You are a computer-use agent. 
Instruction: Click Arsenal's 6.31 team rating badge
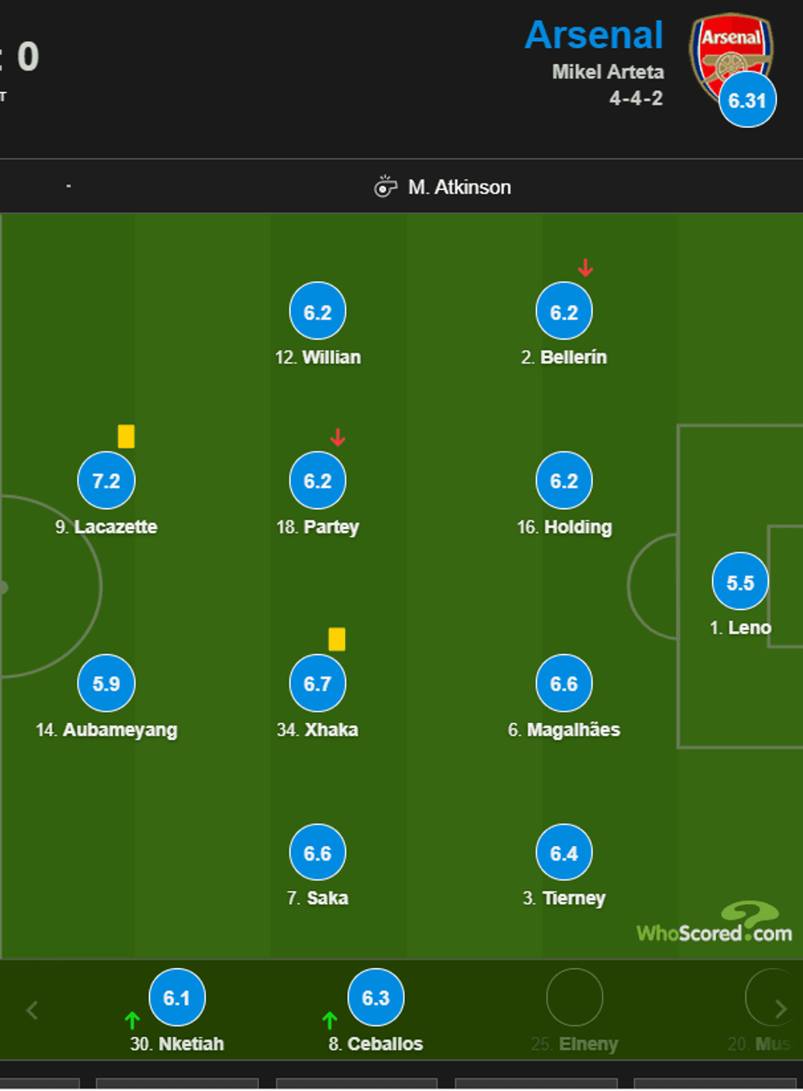(x=747, y=101)
